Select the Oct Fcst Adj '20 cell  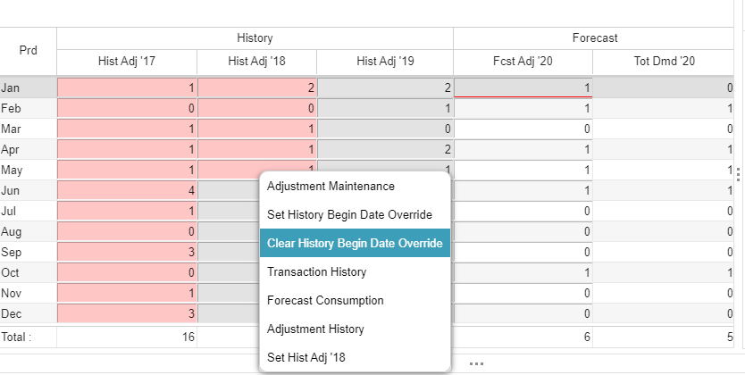(523, 272)
